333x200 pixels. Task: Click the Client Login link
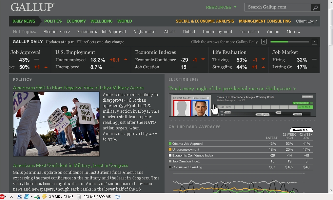[x=307, y=21]
